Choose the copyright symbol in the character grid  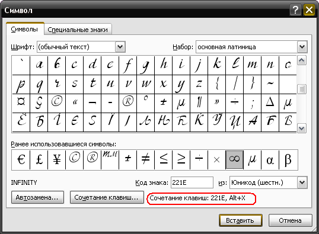57,103
